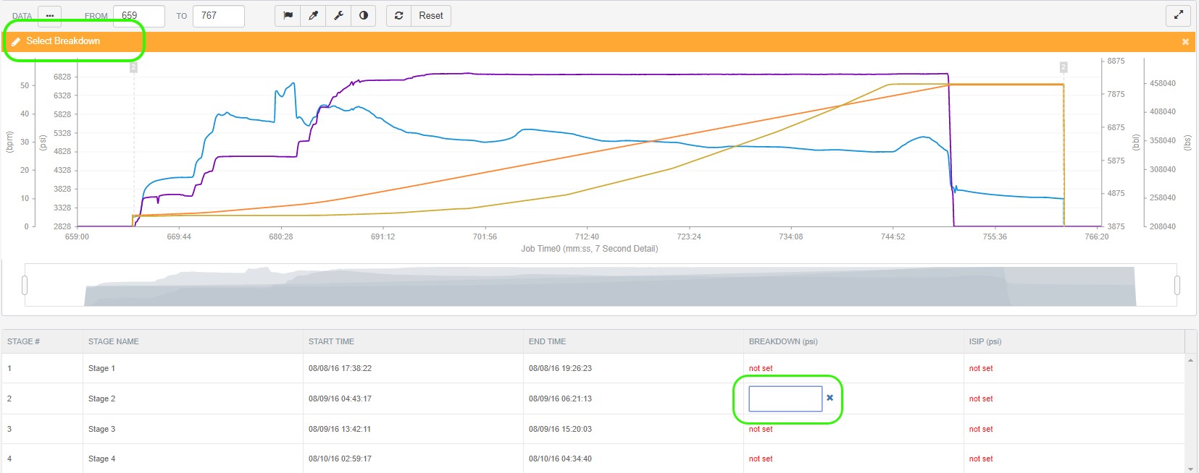Clear the Stage 2 breakdown input
The width and height of the screenshot is (1199, 473).
tap(830, 398)
